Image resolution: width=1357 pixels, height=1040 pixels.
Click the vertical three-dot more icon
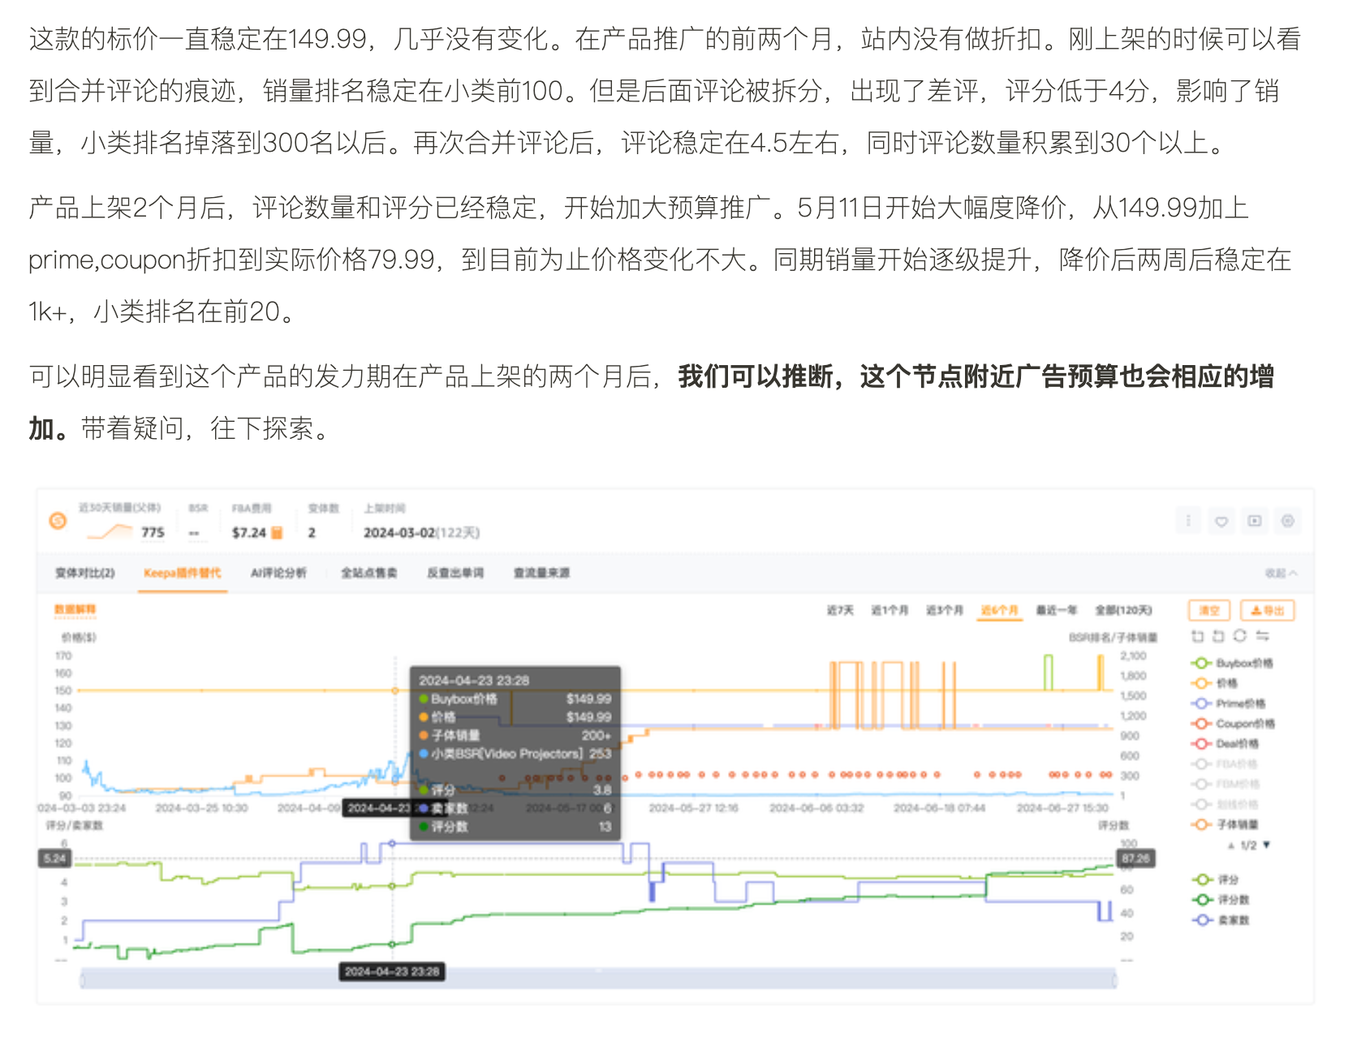tap(1188, 521)
